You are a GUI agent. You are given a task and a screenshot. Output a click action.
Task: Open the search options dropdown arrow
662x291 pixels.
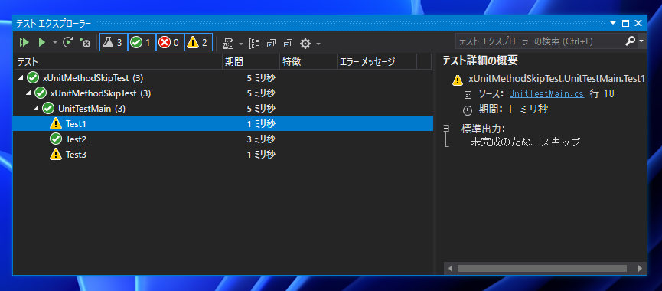pyautogui.click(x=641, y=41)
